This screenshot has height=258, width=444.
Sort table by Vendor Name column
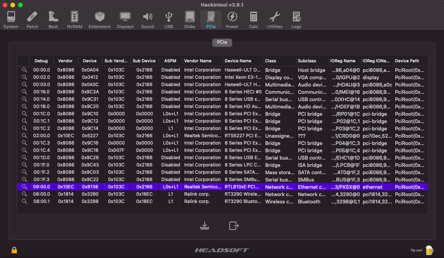point(203,61)
